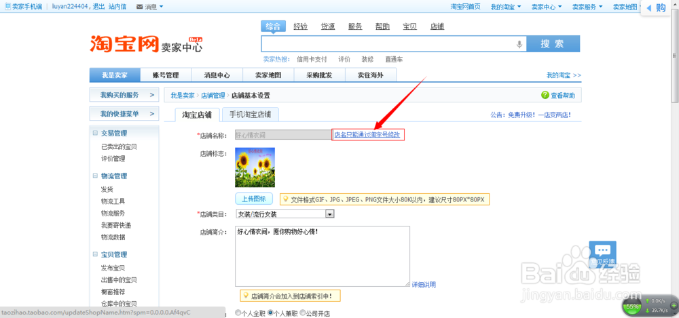Screen dimensions: 679x318
Task: Click the 直通车 hot search link
Action: [x=394, y=59]
